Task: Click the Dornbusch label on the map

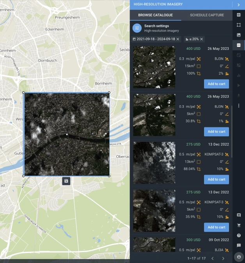Action: 48,60
